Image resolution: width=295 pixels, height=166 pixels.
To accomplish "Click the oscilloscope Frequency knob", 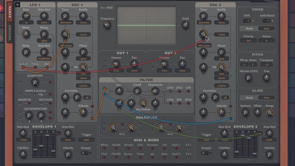I will (107, 25).
